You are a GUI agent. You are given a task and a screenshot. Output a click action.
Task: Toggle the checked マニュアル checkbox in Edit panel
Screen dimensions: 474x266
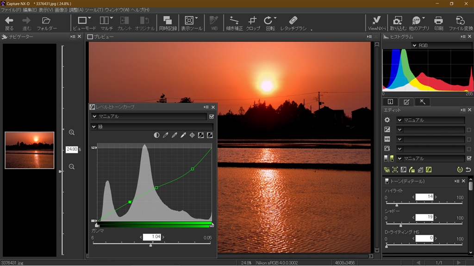[x=469, y=158]
